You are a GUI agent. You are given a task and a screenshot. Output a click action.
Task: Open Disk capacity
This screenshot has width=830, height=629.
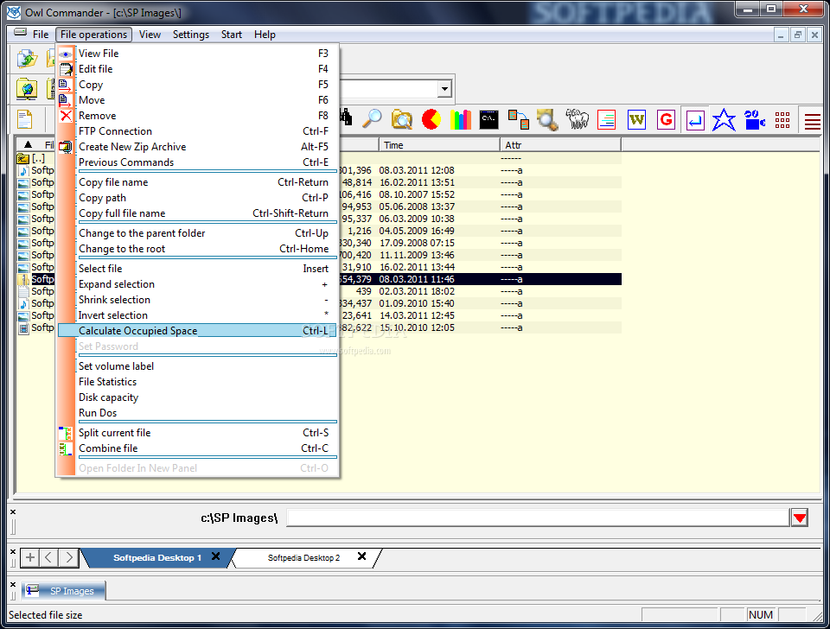click(197, 397)
